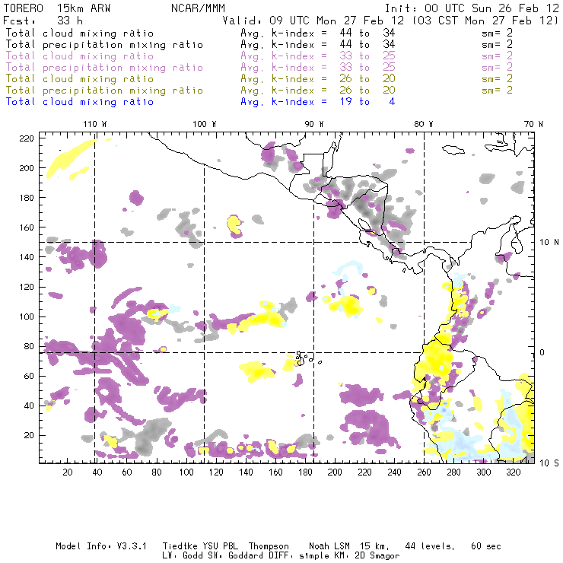
Task: Click the y-axis grid label '180'
Action: [27, 198]
